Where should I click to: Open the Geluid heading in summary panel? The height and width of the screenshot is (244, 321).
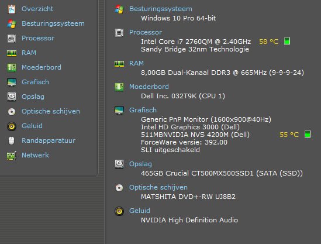pyautogui.click(x=140, y=211)
